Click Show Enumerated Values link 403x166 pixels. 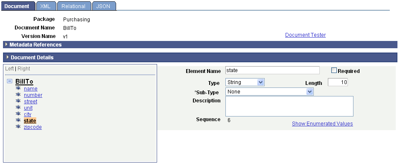(322, 124)
